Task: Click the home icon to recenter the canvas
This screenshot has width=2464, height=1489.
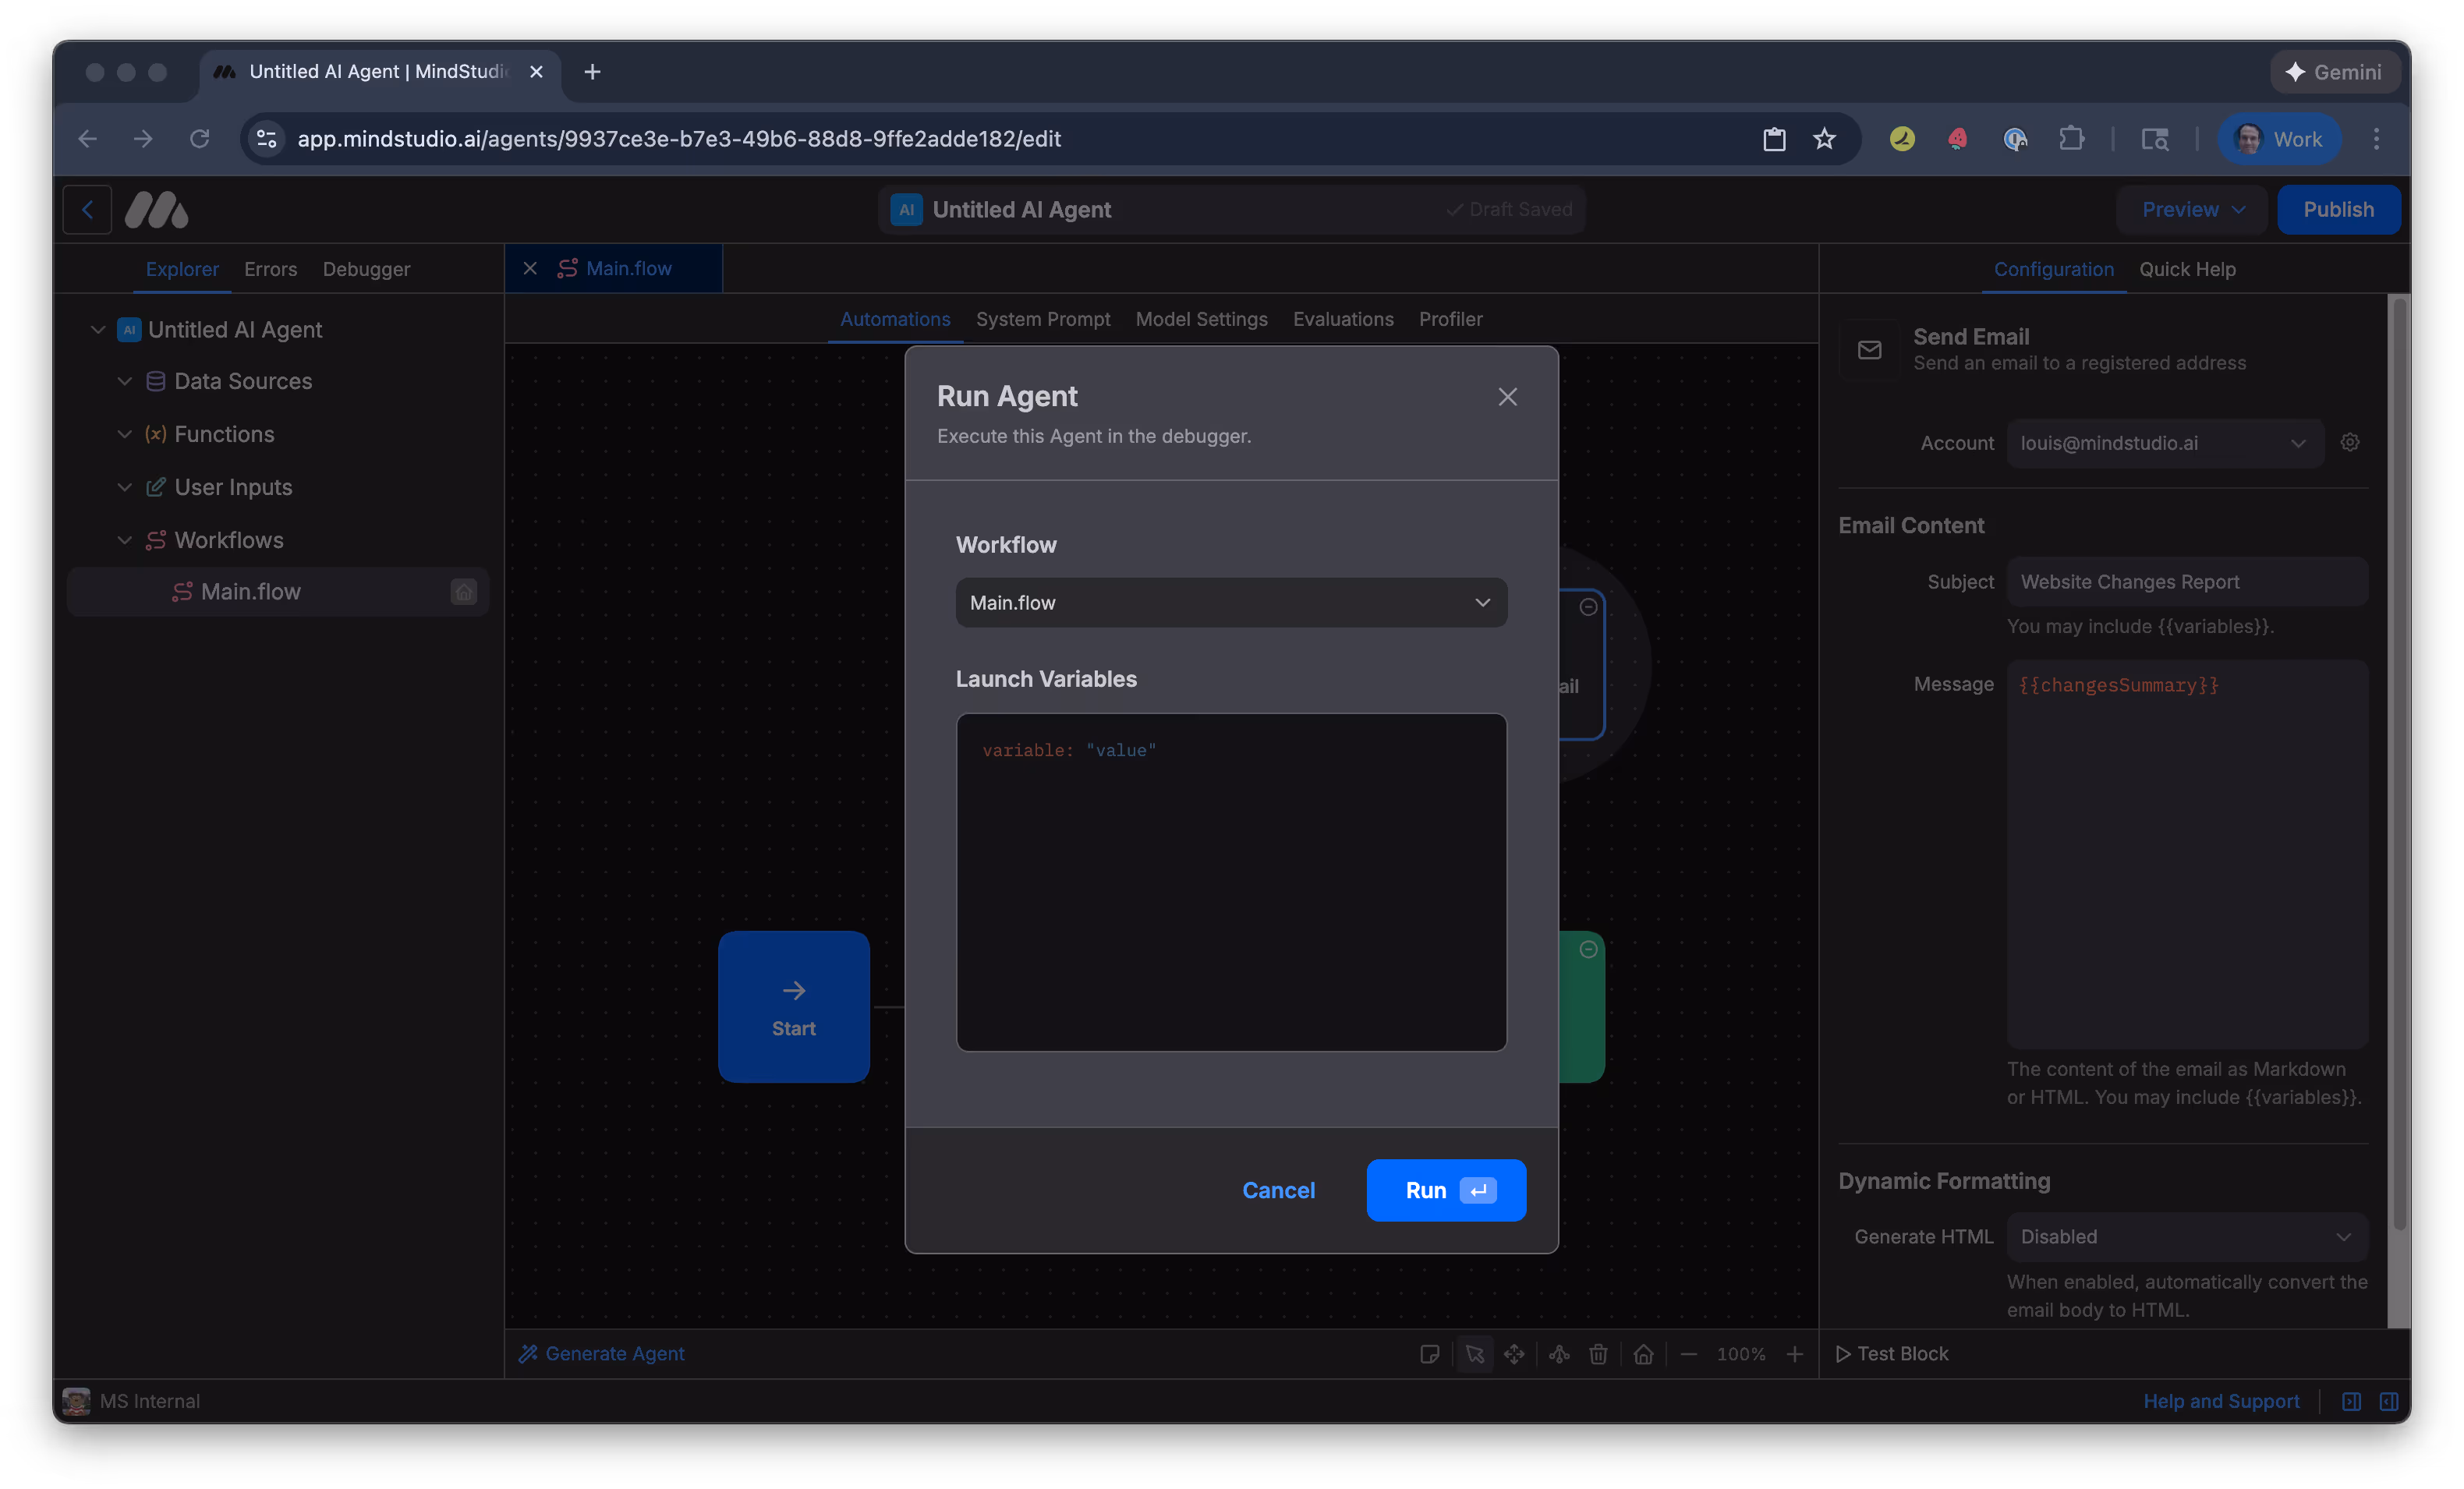Action: pyautogui.click(x=1644, y=1354)
